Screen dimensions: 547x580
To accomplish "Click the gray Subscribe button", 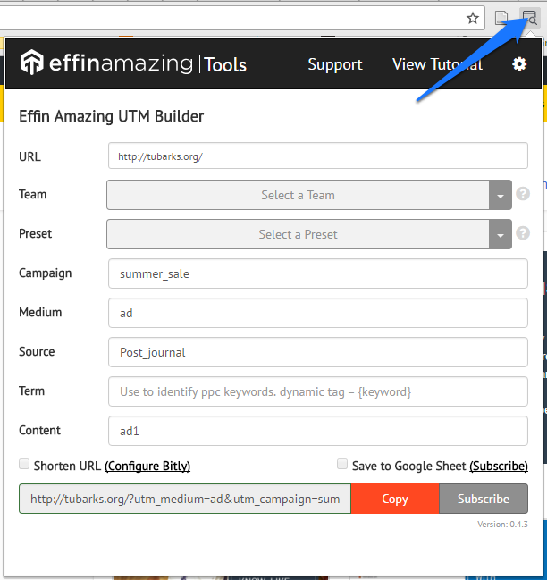I will (x=484, y=499).
